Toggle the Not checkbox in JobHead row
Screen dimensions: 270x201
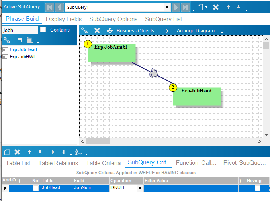point(36,188)
